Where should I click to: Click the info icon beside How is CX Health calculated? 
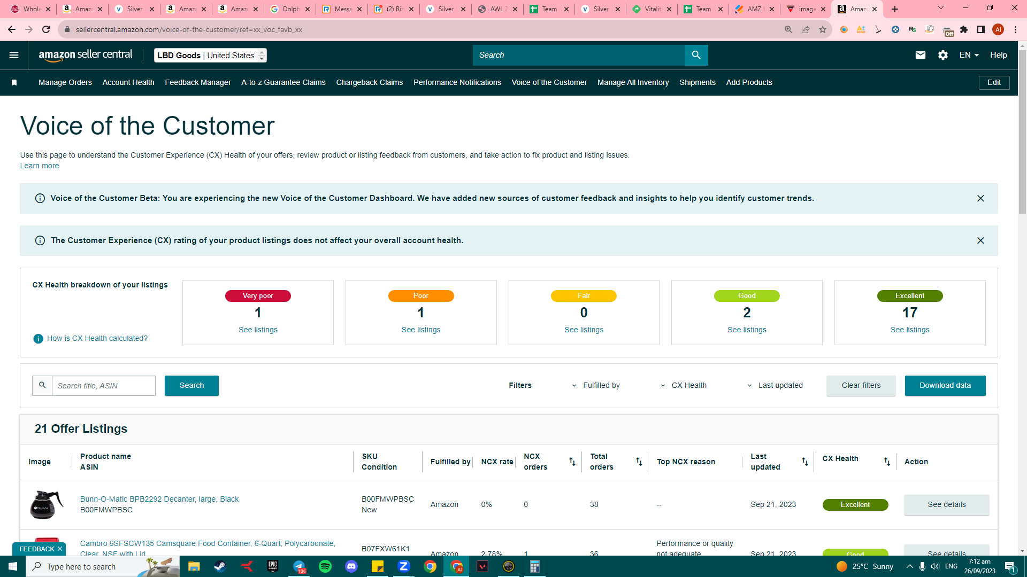(38, 339)
